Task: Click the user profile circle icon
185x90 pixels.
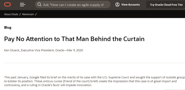Action: click(x=117, y=4)
